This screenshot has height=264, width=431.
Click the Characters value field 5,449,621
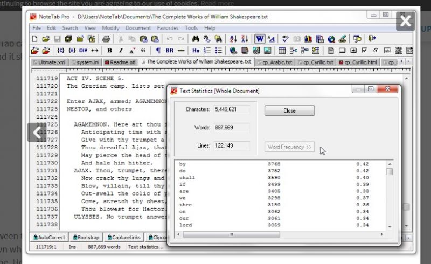coord(232,109)
